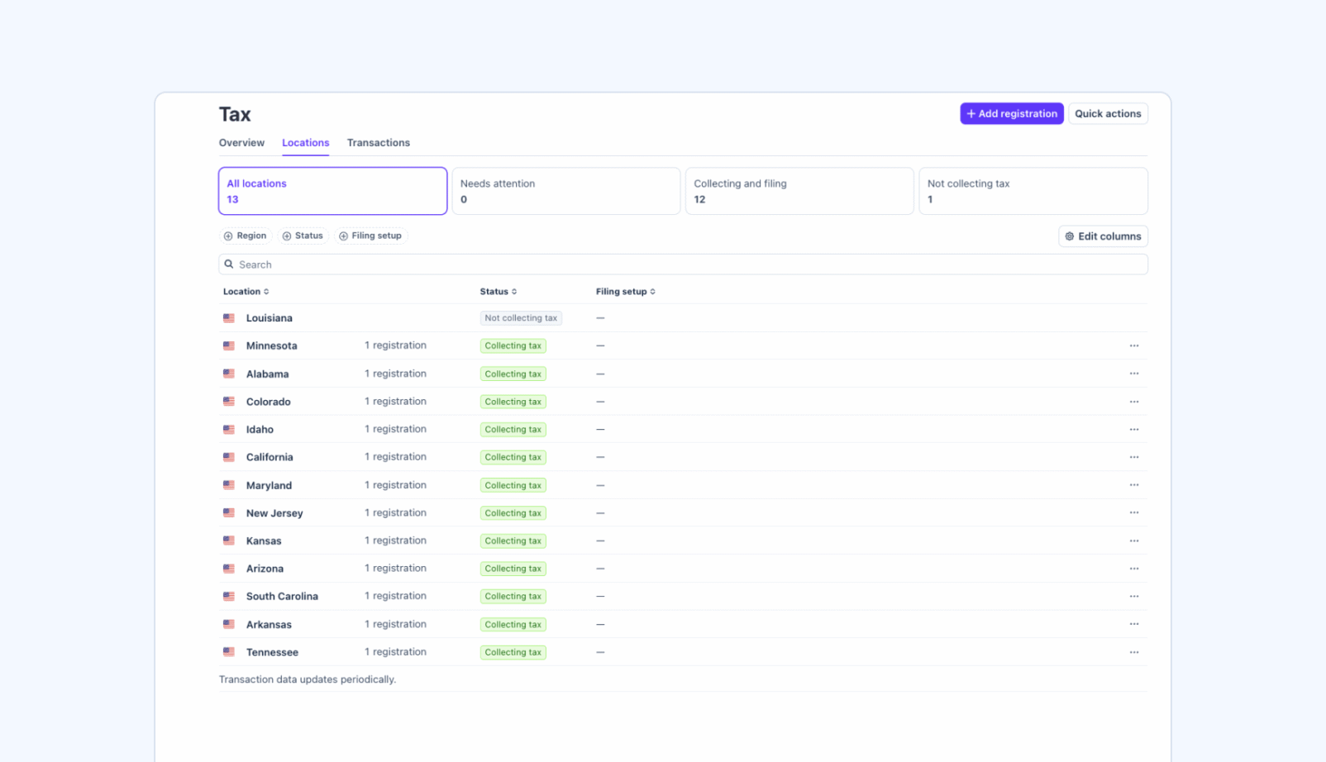The image size is (1326, 762).
Task: Open more options for Kansas row
Action: [x=1133, y=541]
